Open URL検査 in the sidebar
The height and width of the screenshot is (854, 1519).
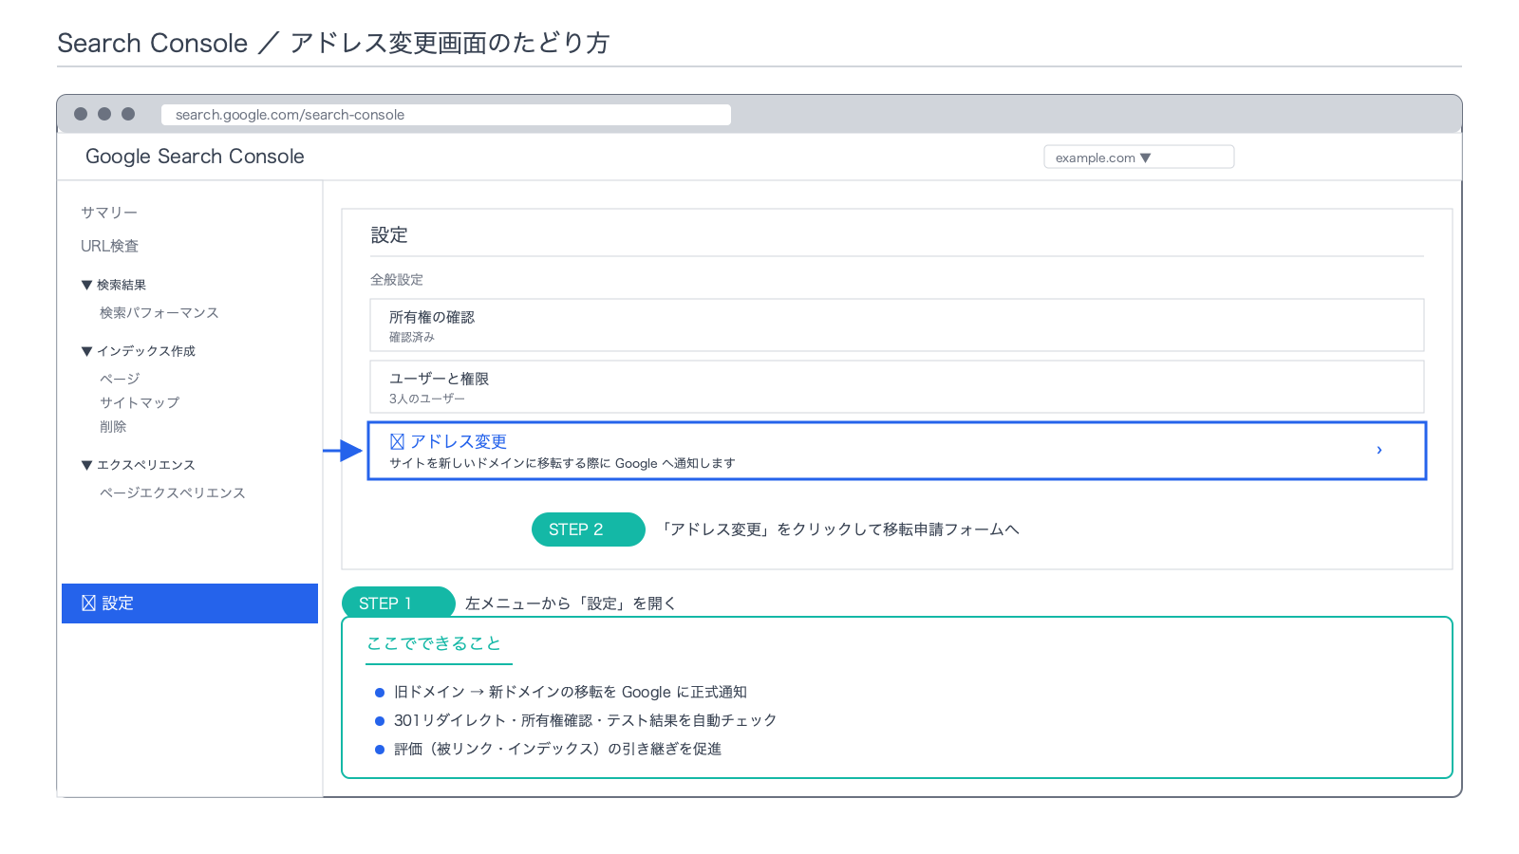(109, 246)
